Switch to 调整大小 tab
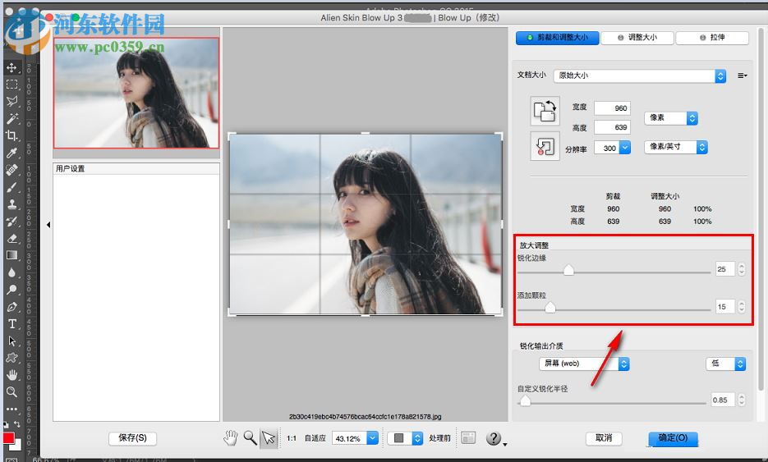The height and width of the screenshot is (462, 768). tap(637, 37)
